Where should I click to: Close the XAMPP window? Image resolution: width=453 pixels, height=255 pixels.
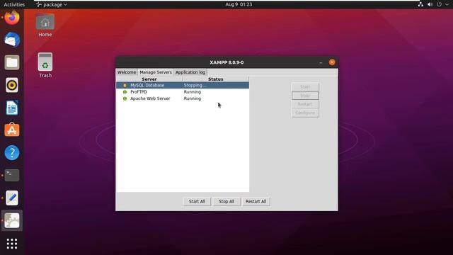coord(332,62)
